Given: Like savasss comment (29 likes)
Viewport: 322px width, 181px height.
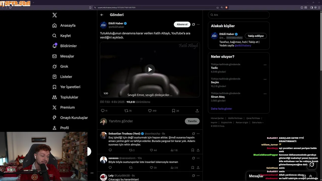Looking at the screenshot, I should 151,168.
